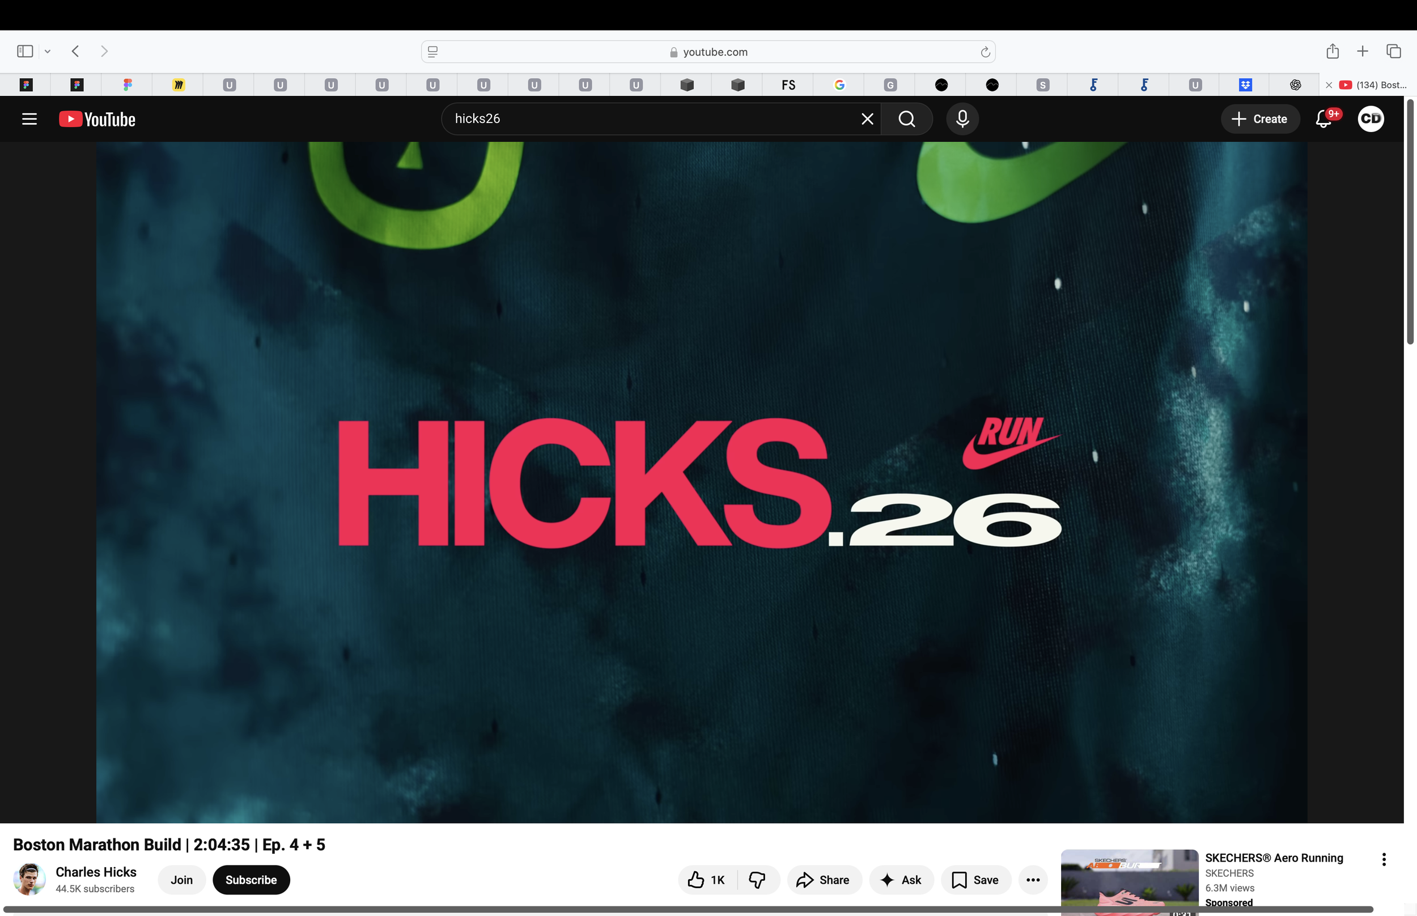Open SKECHERS Aero Running ad title
This screenshot has width=1417, height=916.
(1274, 858)
